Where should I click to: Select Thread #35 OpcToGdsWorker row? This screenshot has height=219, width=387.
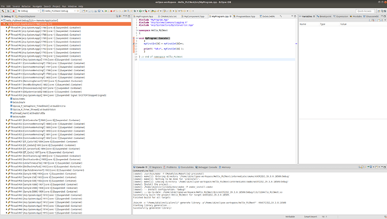coord(46,170)
